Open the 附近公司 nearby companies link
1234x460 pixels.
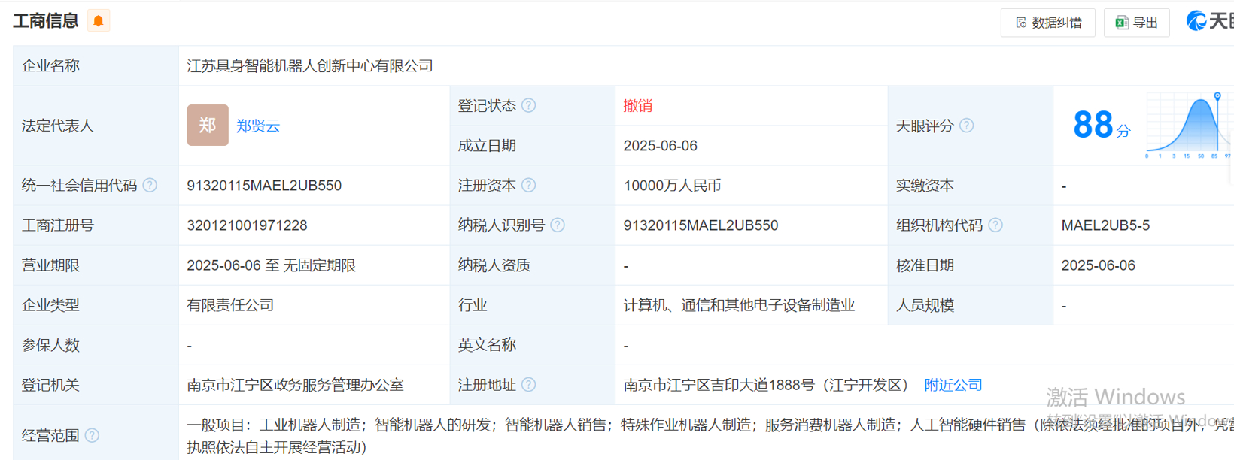[x=953, y=385]
